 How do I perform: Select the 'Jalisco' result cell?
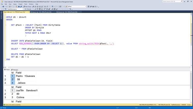(25, 83)
